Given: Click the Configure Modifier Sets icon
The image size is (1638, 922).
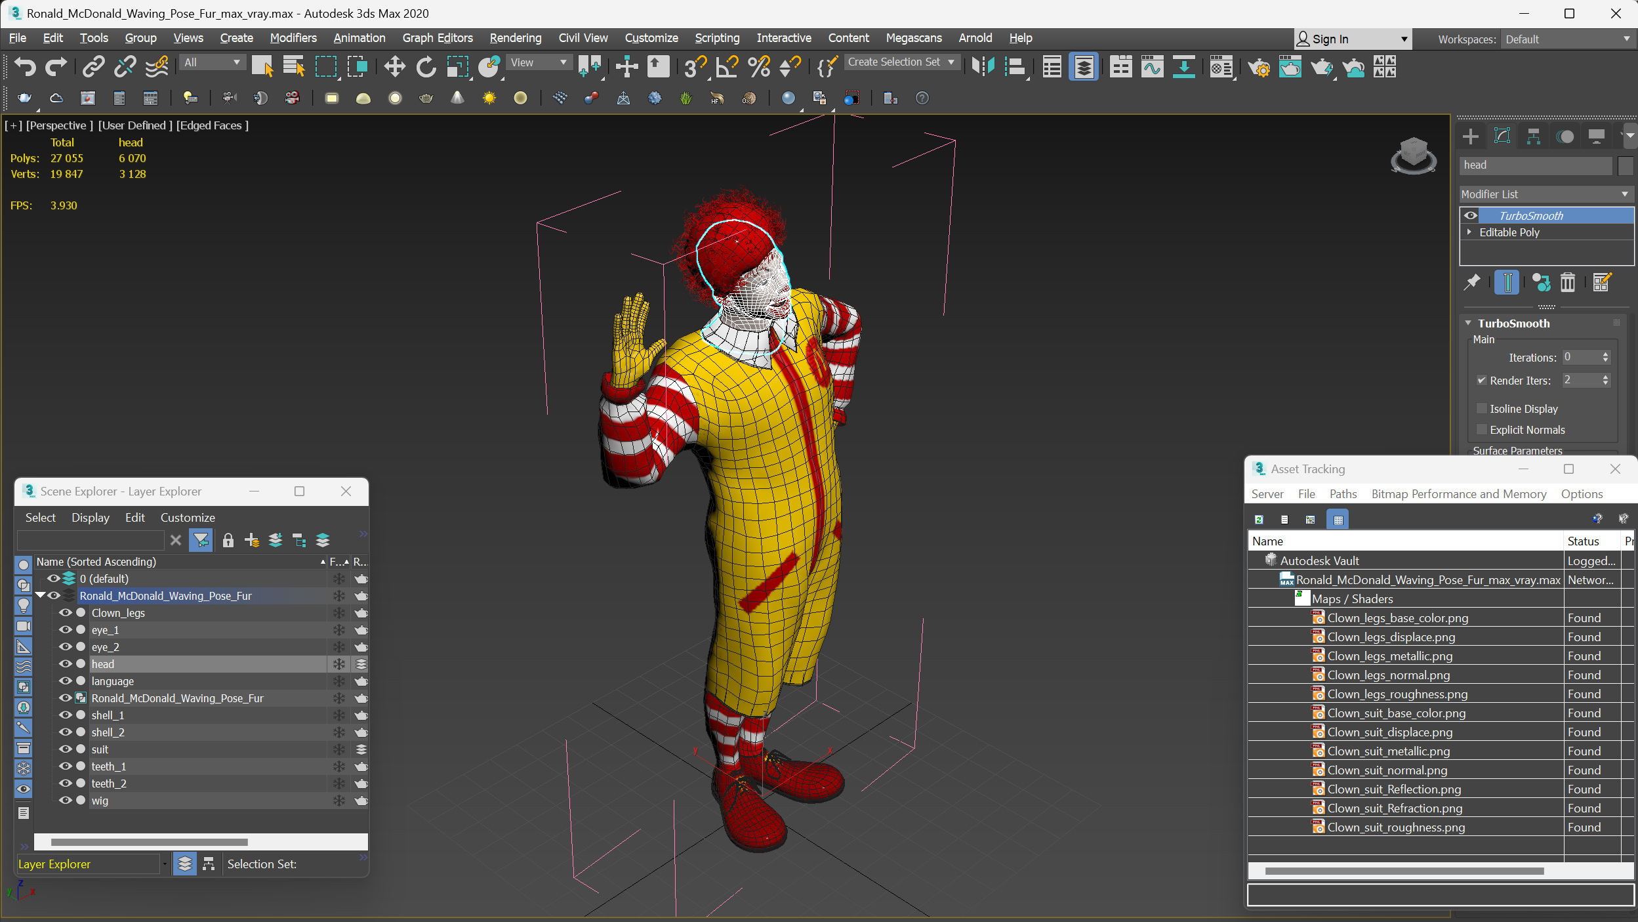Looking at the screenshot, I should [1601, 283].
